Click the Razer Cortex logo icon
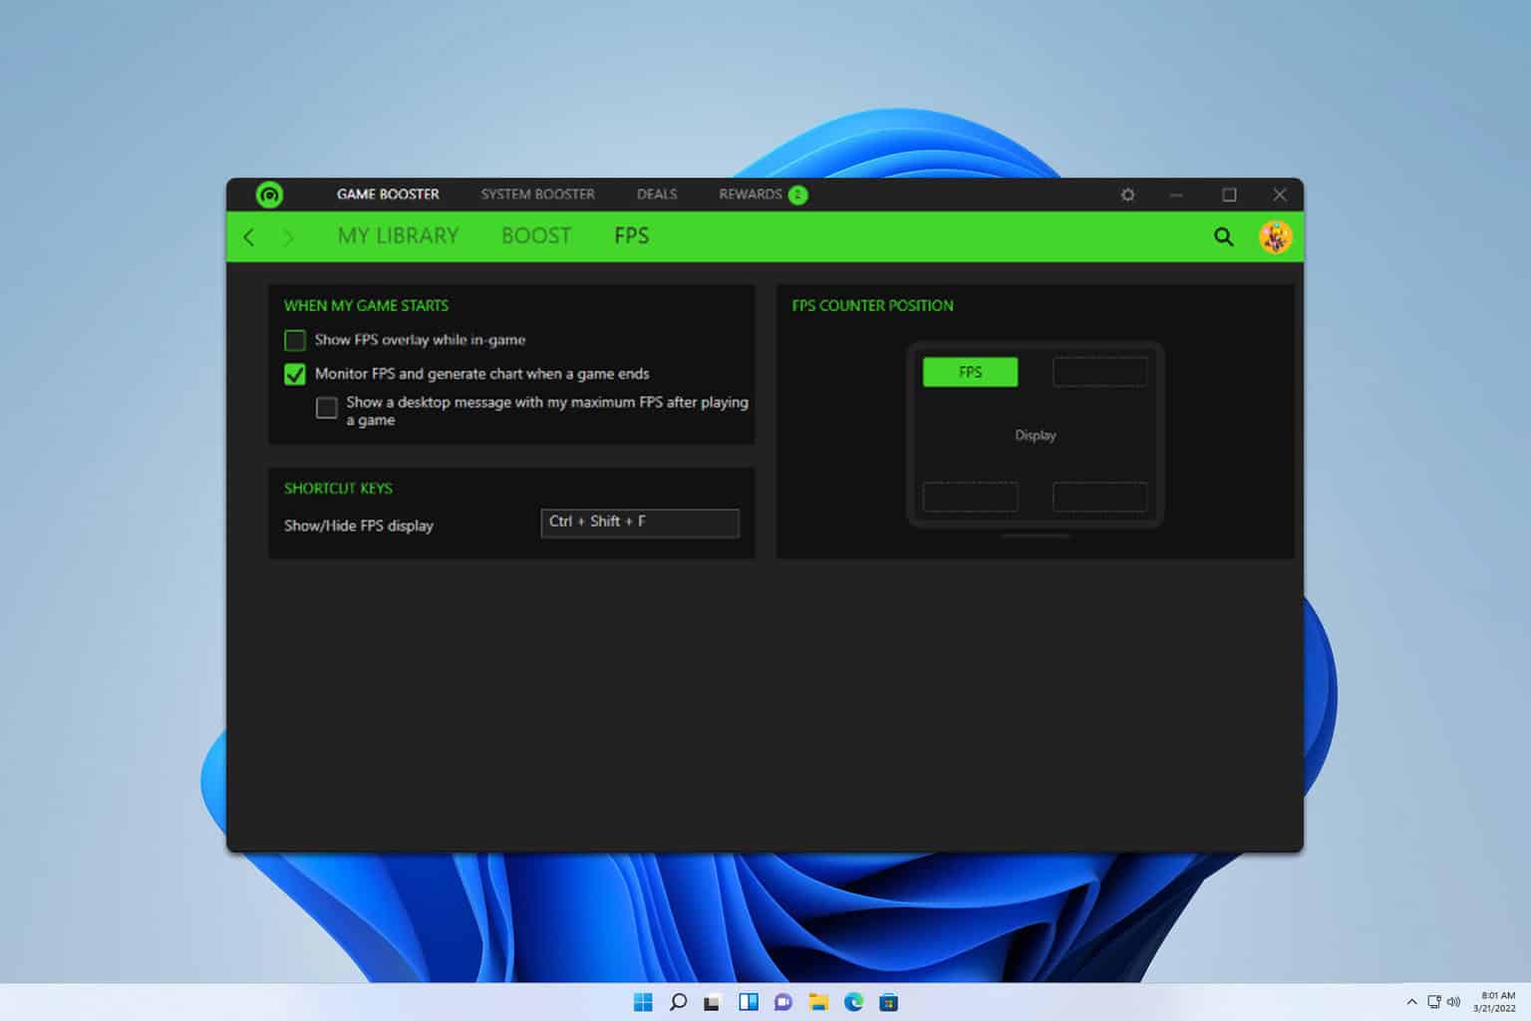The height and width of the screenshot is (1021, 1531). 269,194
